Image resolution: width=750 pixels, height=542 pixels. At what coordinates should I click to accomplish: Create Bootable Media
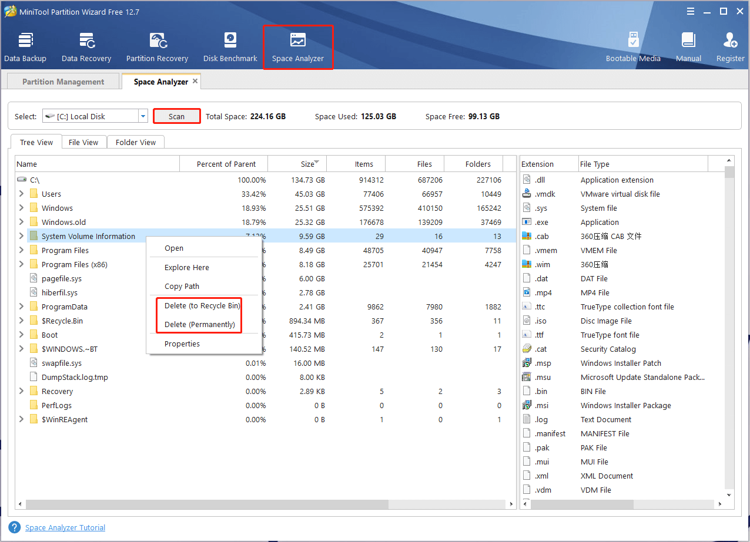(633, 47)
